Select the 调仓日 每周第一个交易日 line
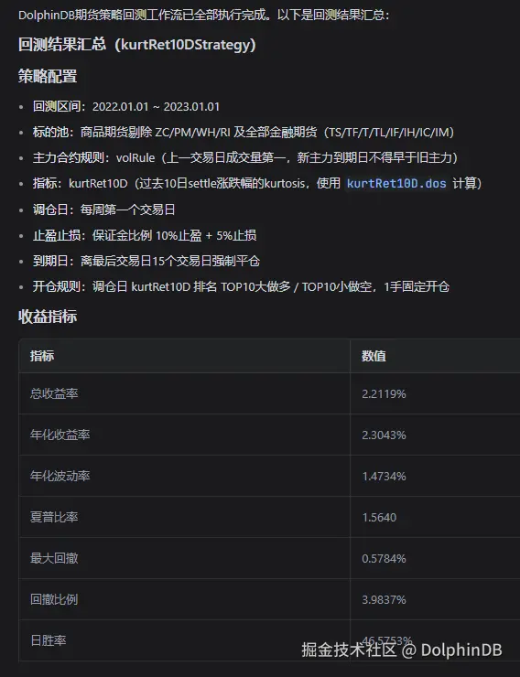The height and width of the screenshot is (677, 520). click(104, 210)
